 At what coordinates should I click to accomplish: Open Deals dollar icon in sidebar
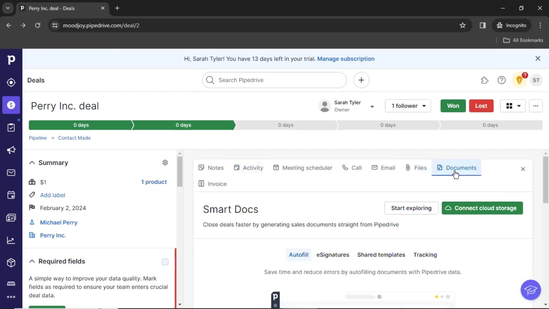click(x=11, y=105)
